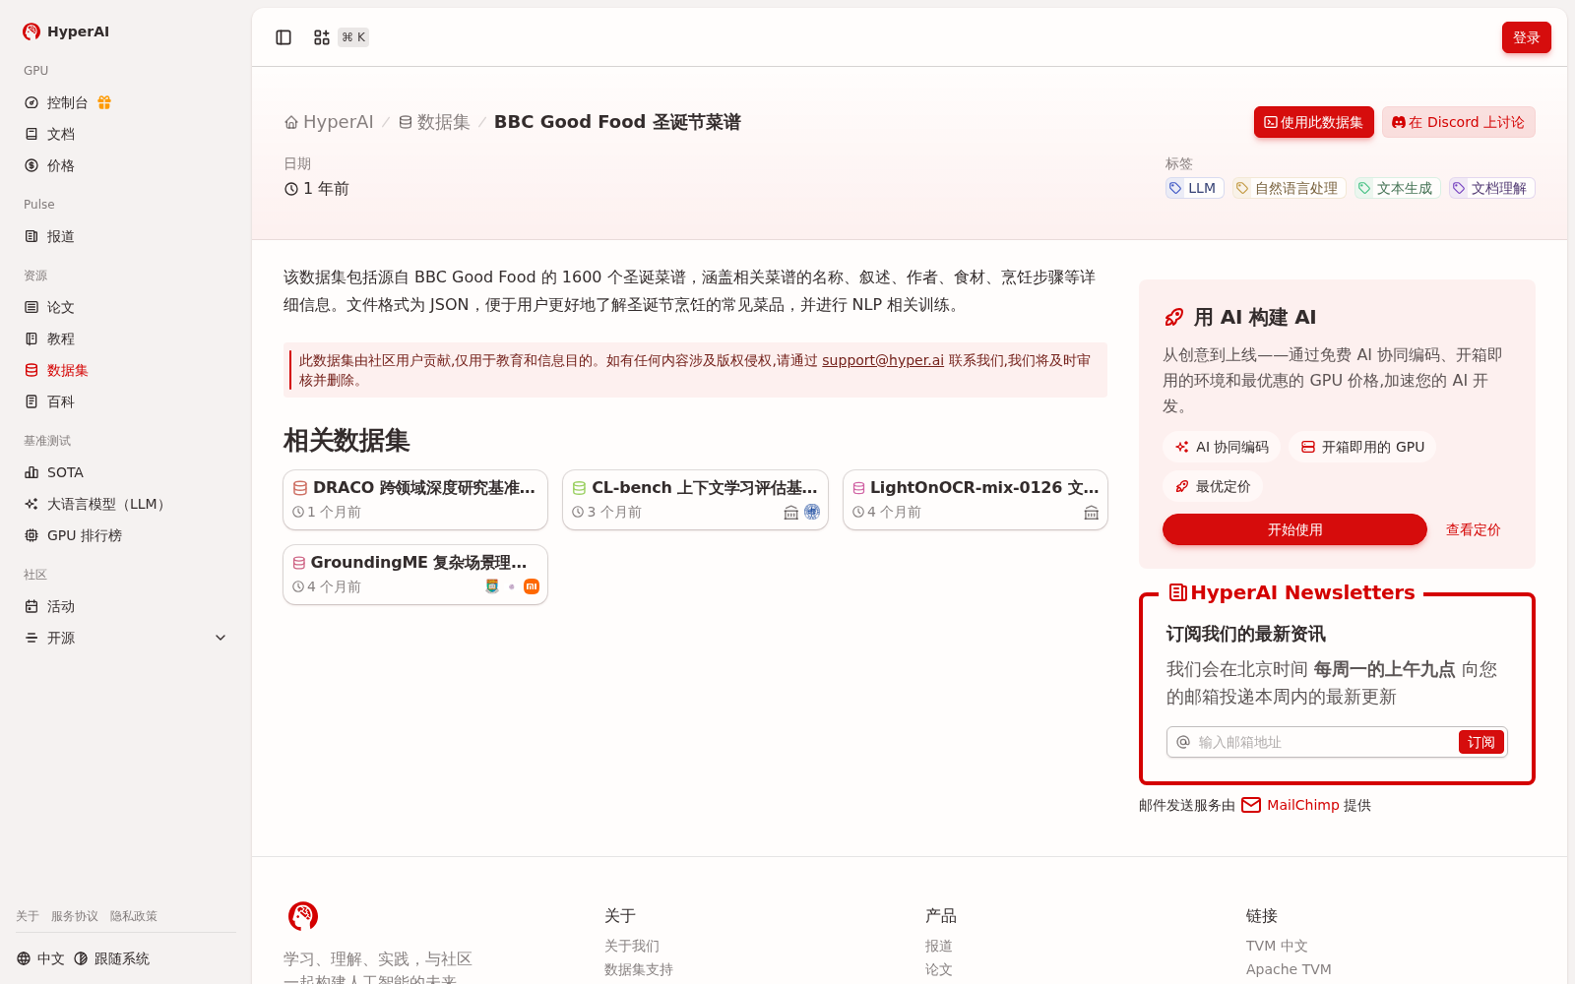This screenshot has height=984, width=1575.
Task: Click the support@hyper.ai email link
Action: pyautogui.click(x=883, y=360)
